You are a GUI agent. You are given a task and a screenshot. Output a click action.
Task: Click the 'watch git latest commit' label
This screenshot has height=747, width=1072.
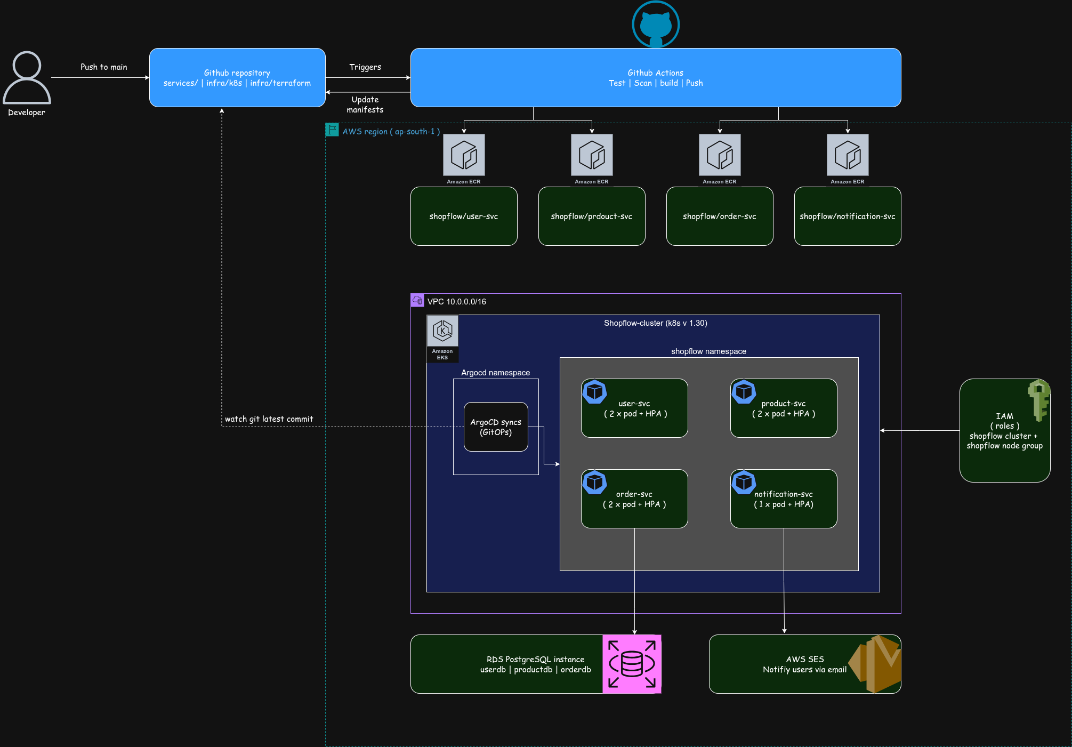(x=269, y=419)
